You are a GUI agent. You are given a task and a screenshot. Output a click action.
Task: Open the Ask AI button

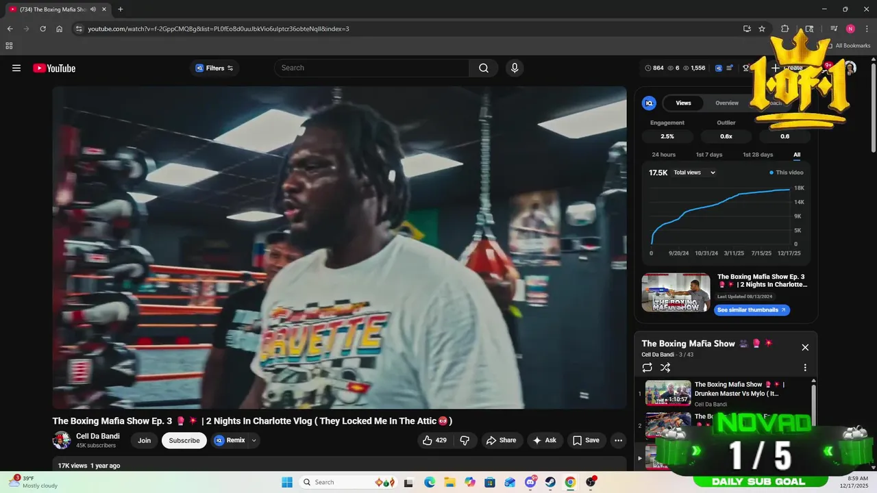coord(545,440)
